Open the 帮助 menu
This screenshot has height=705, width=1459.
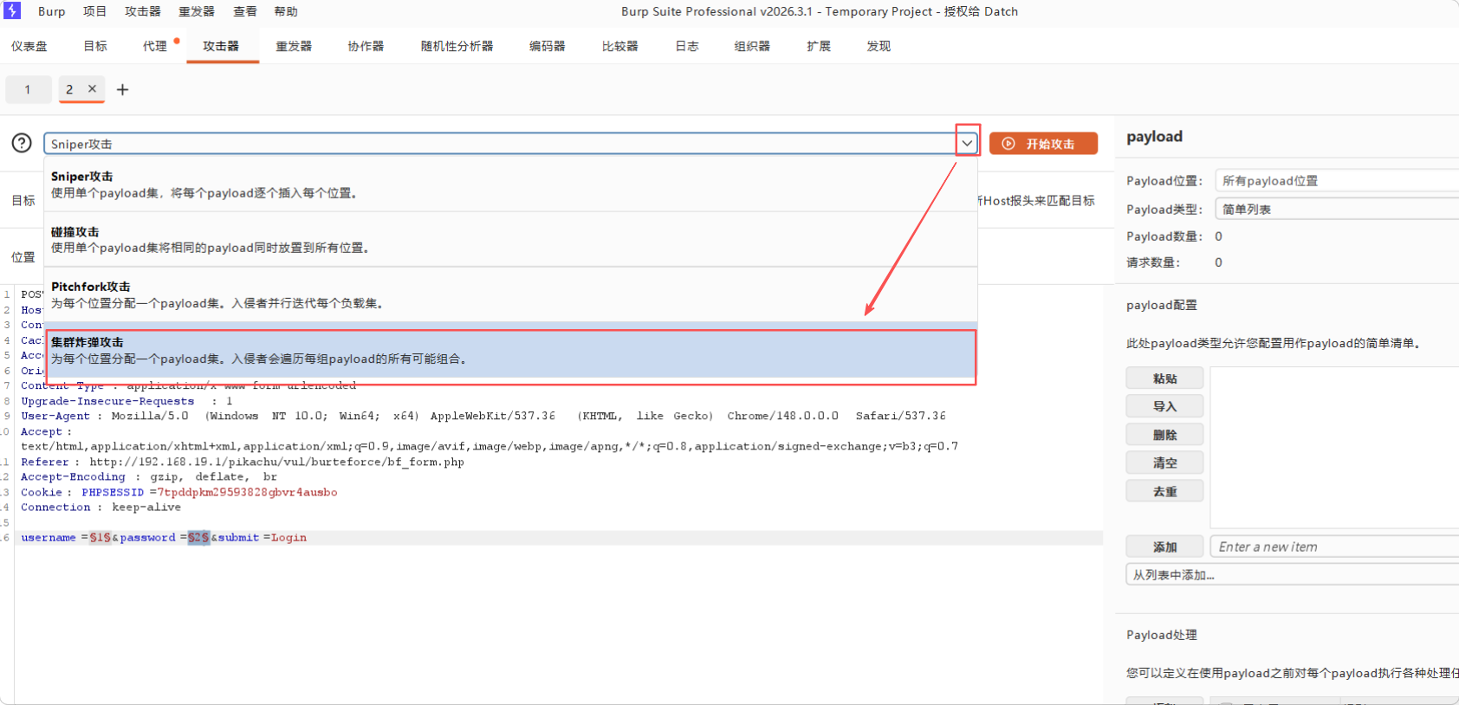pyautogui.click(x=286, y=11)
